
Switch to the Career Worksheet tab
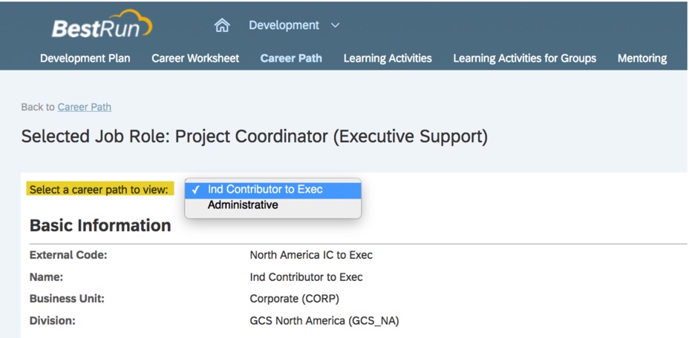pos(195,58)
